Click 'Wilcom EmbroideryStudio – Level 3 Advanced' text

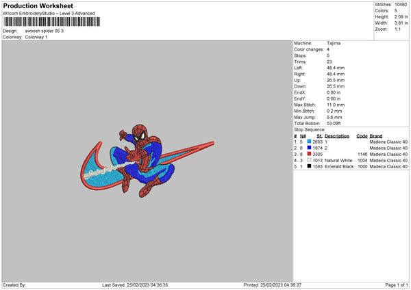pos(49,14)
